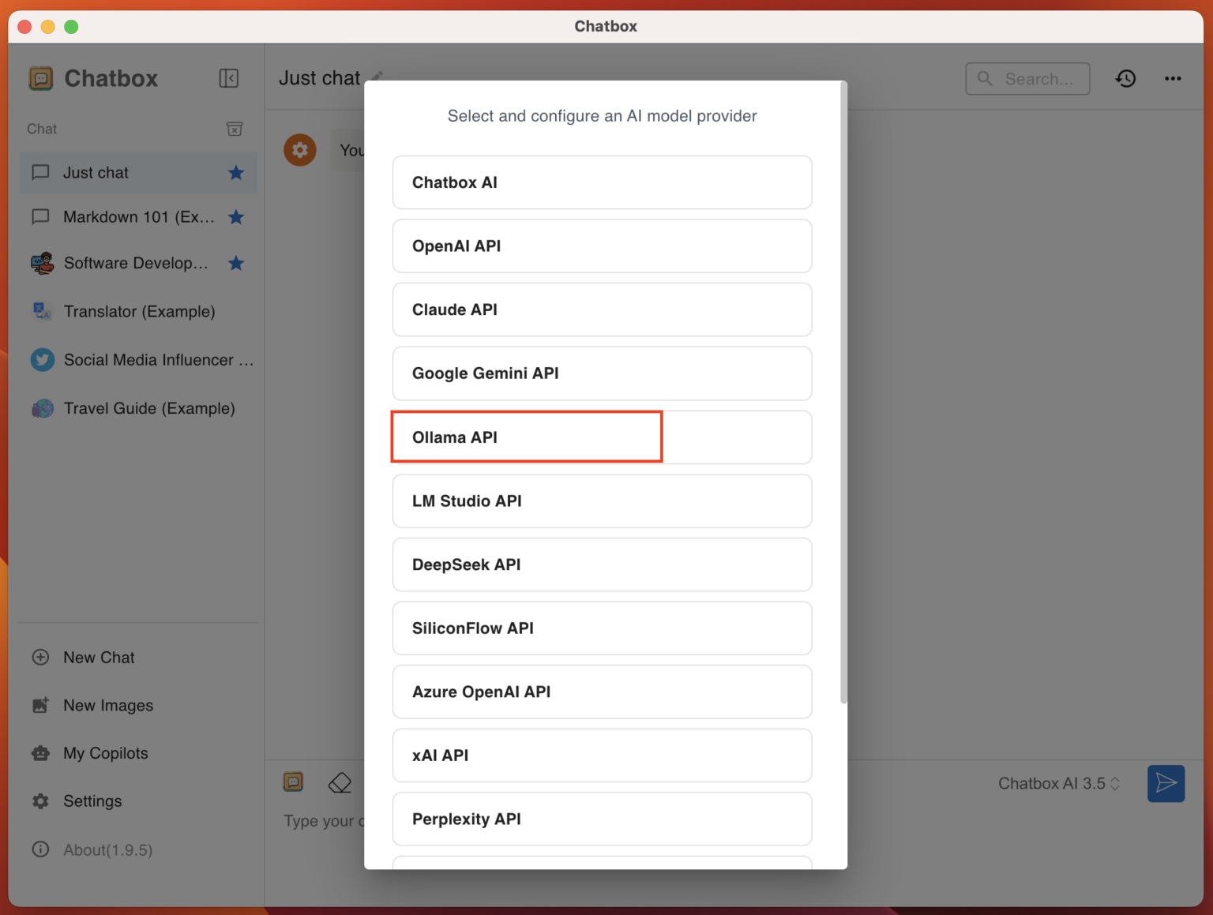Open the three-dot overflow menu
Viewport: 1213px width, 915px height.
click(x=1173, y=78)
